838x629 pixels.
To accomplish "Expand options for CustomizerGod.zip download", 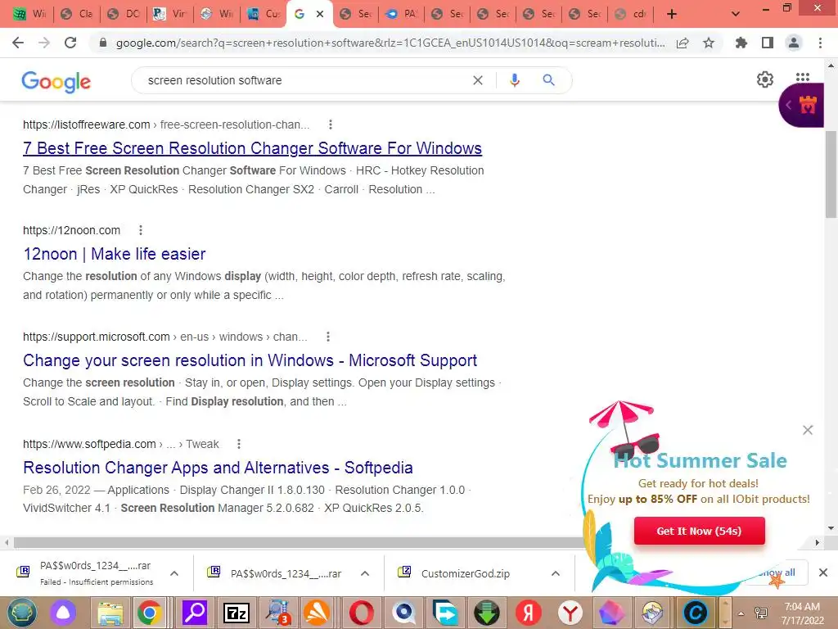I will tap(556, 573).
